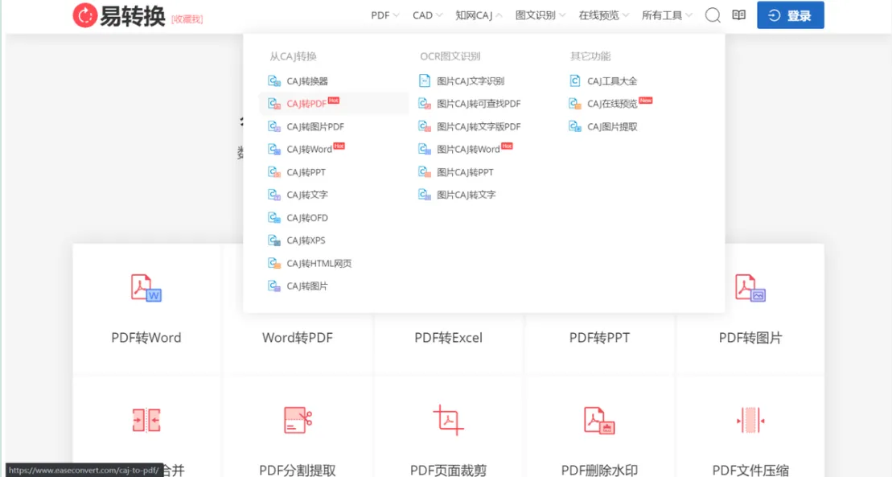Click the OCR图文识别 section heading
This screenshot has width=892, height=477.
pos(450,56)
